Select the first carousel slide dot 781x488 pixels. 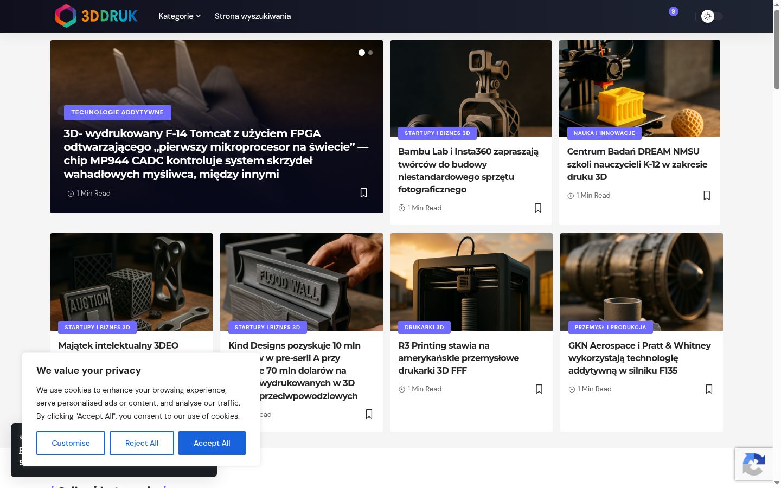(x=362, y=53)
